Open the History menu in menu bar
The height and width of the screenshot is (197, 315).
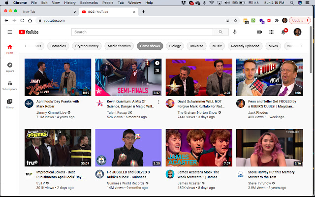pos(70,3)
